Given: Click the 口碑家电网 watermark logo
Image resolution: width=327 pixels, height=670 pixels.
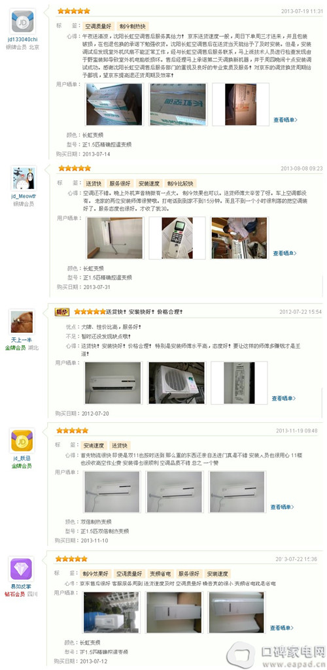Looking at the screenshot, I should coord(277,654).
